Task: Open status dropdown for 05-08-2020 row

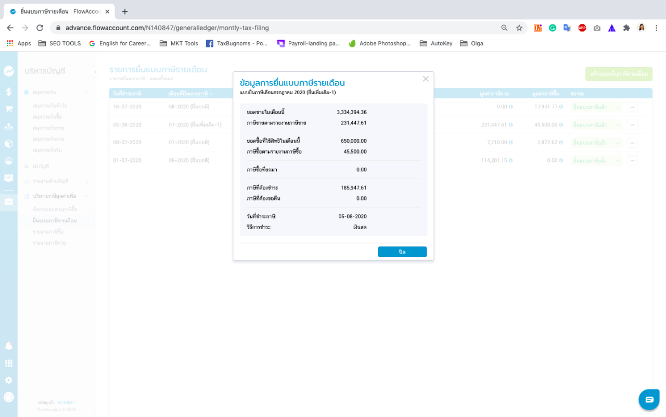Action: 596,125
